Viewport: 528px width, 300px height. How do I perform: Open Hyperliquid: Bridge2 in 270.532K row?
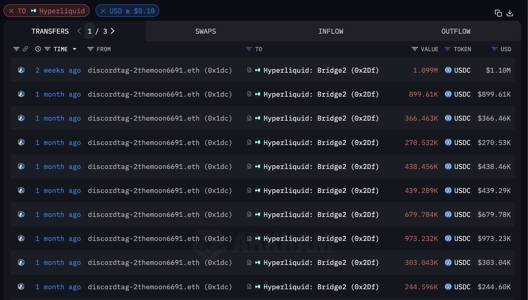[x=321, y=143]
